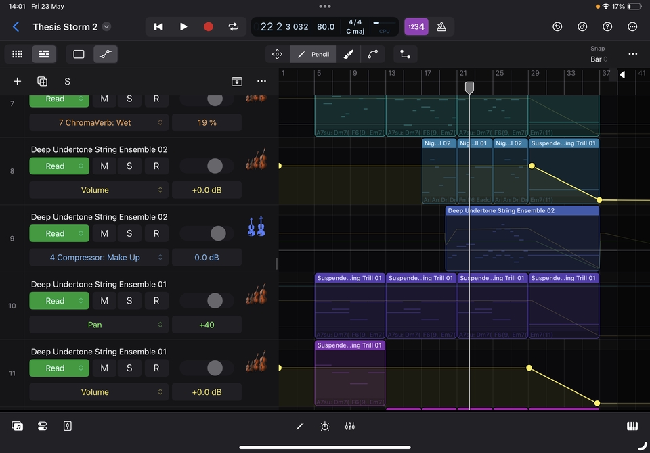The width and height of the screenshot is (650, 453).
Task: Select the Deep Undertone String Ensemble 02 region
Action: tap(522, 239)
